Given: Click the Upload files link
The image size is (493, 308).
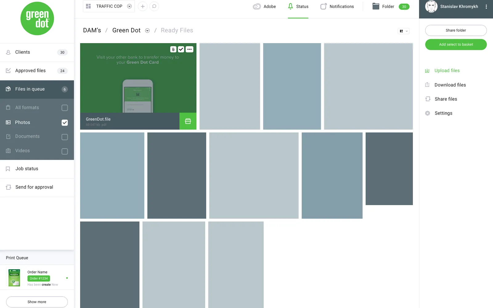Looking at the screenshot, I should coord(447,71).
